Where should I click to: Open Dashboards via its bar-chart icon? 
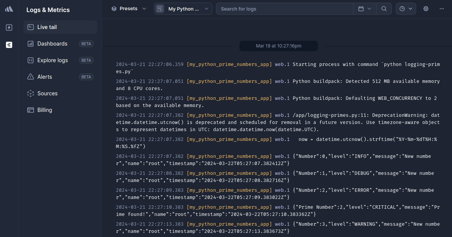(x=30, y=44)
